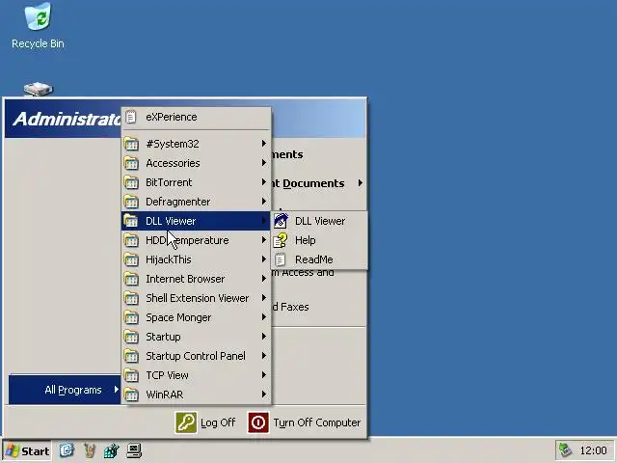
Task: Click the Accessories folder icon
Action: tap(131, 163)
